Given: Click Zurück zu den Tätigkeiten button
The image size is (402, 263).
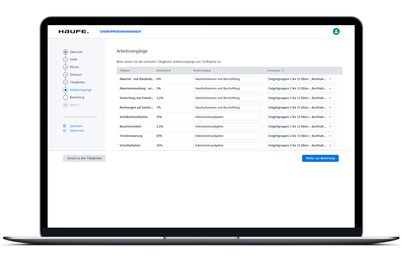Looking at the screenshot, I should pyautogui.click(x=84, y=158).
